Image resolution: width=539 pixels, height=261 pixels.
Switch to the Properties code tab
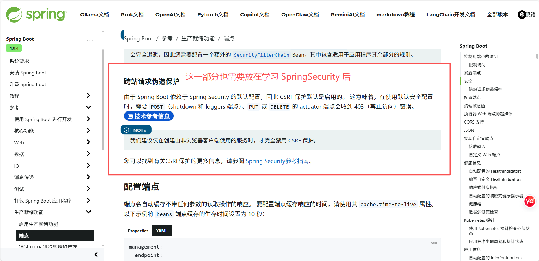point(138,231)
